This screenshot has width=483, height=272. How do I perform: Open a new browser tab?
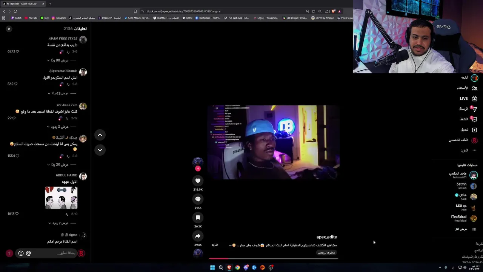point(50,4)
